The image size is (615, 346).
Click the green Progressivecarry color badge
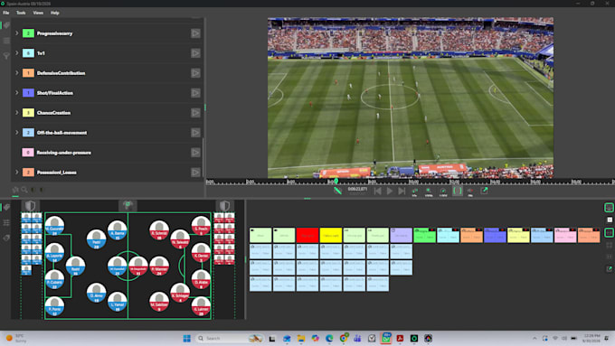(28, 33)
